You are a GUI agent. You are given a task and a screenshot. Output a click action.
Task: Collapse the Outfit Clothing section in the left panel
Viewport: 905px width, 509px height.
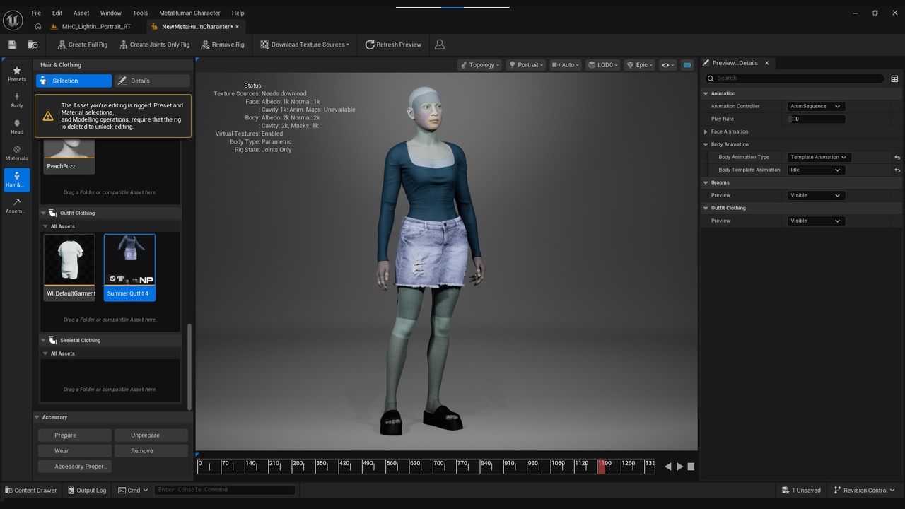point(43,213)
